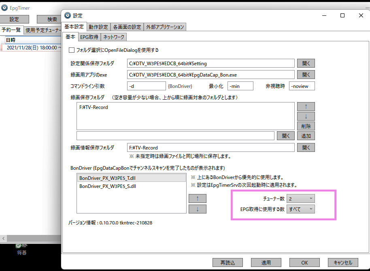Move recording folder down with ↓ button
This screenshot has height=271, width=370.
[x=306, y=116]
